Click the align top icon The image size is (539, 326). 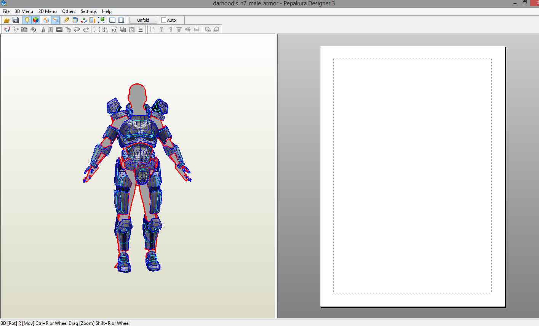click(179, 29)
